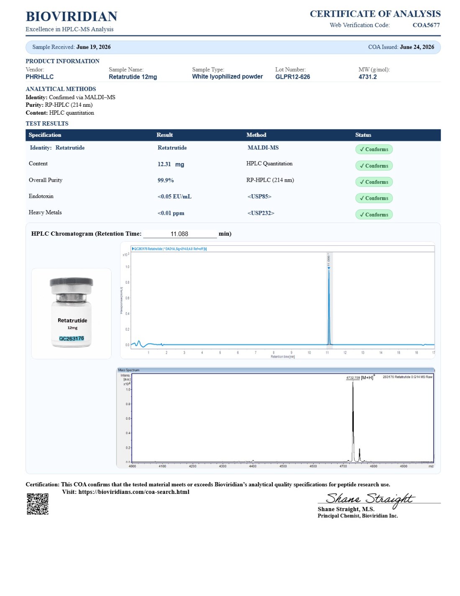Select the content result 12.31 mg
This screenshot has height=596, width=460.
(171, 164)
